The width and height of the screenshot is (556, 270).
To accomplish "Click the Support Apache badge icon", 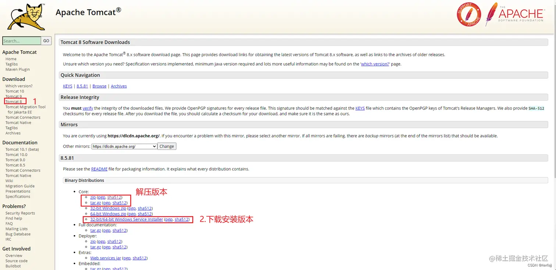I will tap(469, 14).
